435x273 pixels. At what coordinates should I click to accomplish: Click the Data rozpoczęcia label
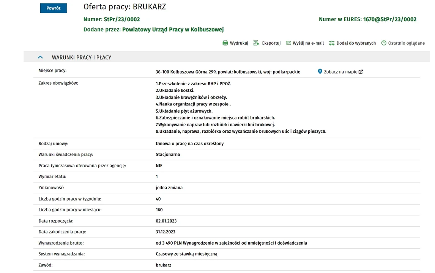56,221
